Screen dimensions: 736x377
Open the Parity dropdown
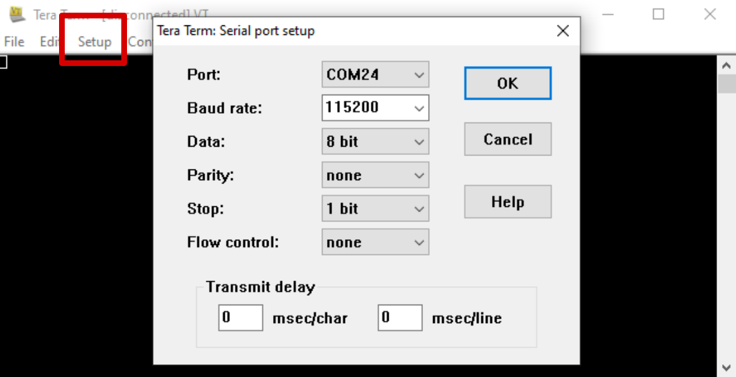(x=375, y=175)
